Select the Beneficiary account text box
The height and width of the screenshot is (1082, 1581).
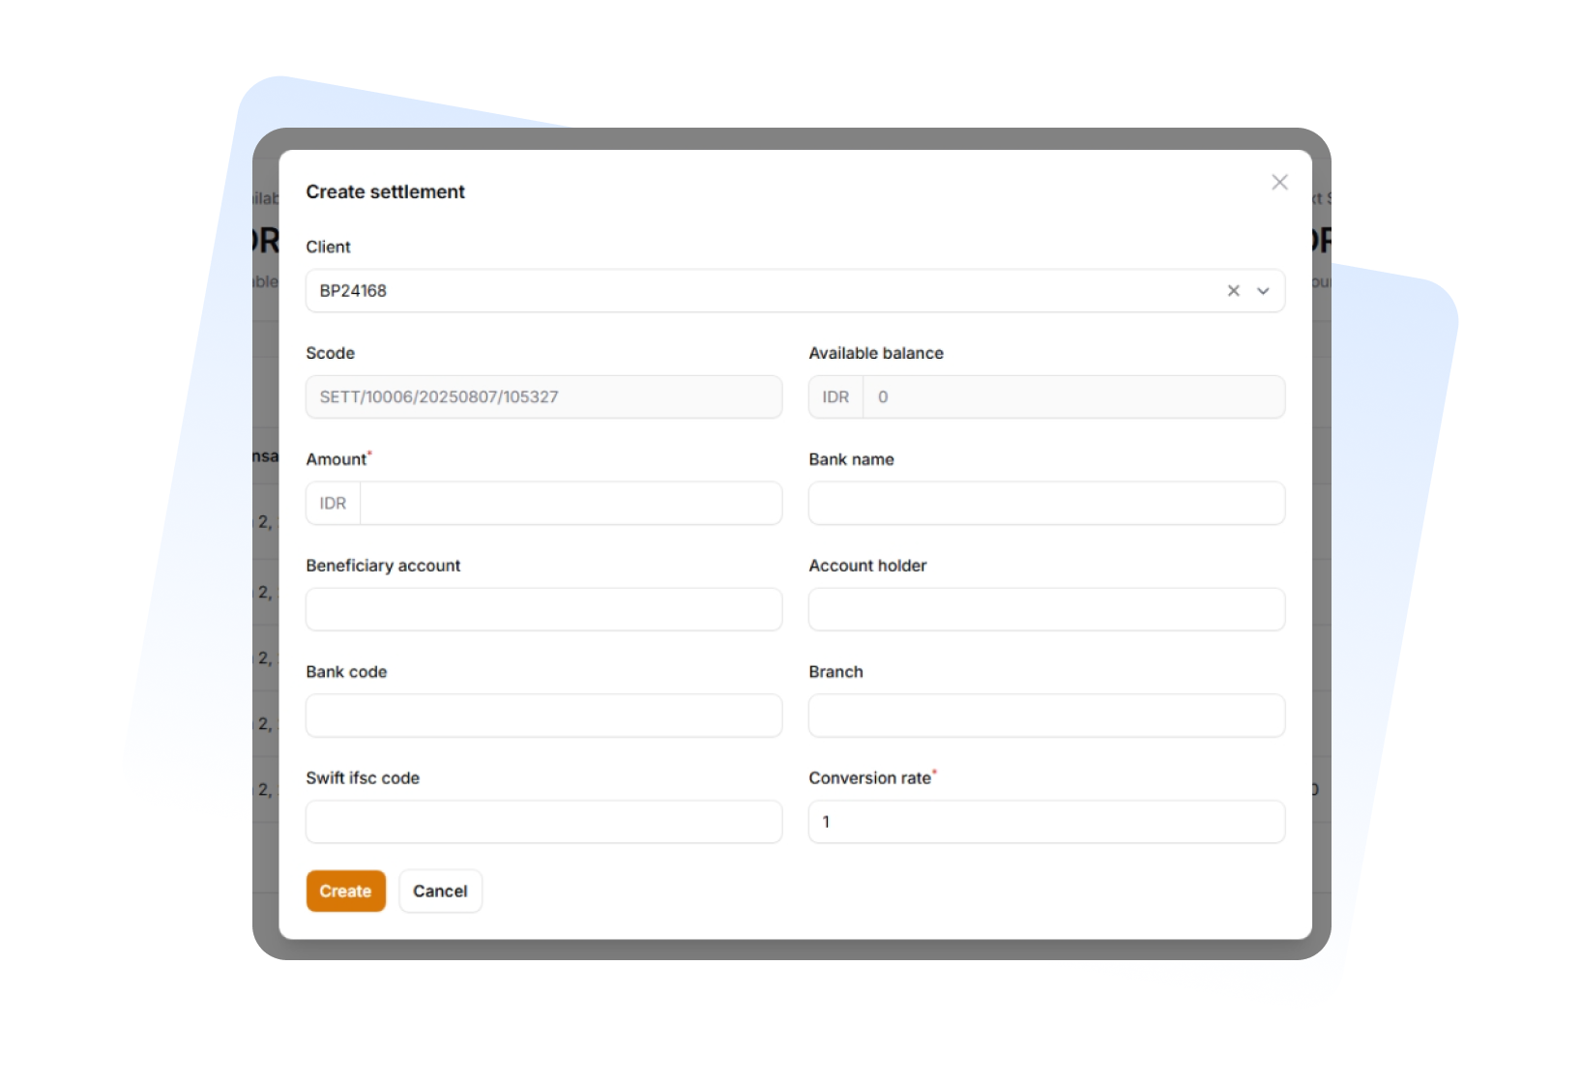[x=543, y=610]
